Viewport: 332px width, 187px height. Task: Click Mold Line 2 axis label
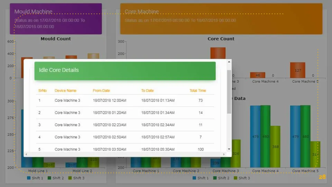click(82, 171)
